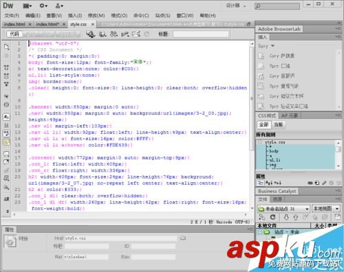Click the expand Files panel icon
Screen dimensions: 344x272
click(338, 217)
